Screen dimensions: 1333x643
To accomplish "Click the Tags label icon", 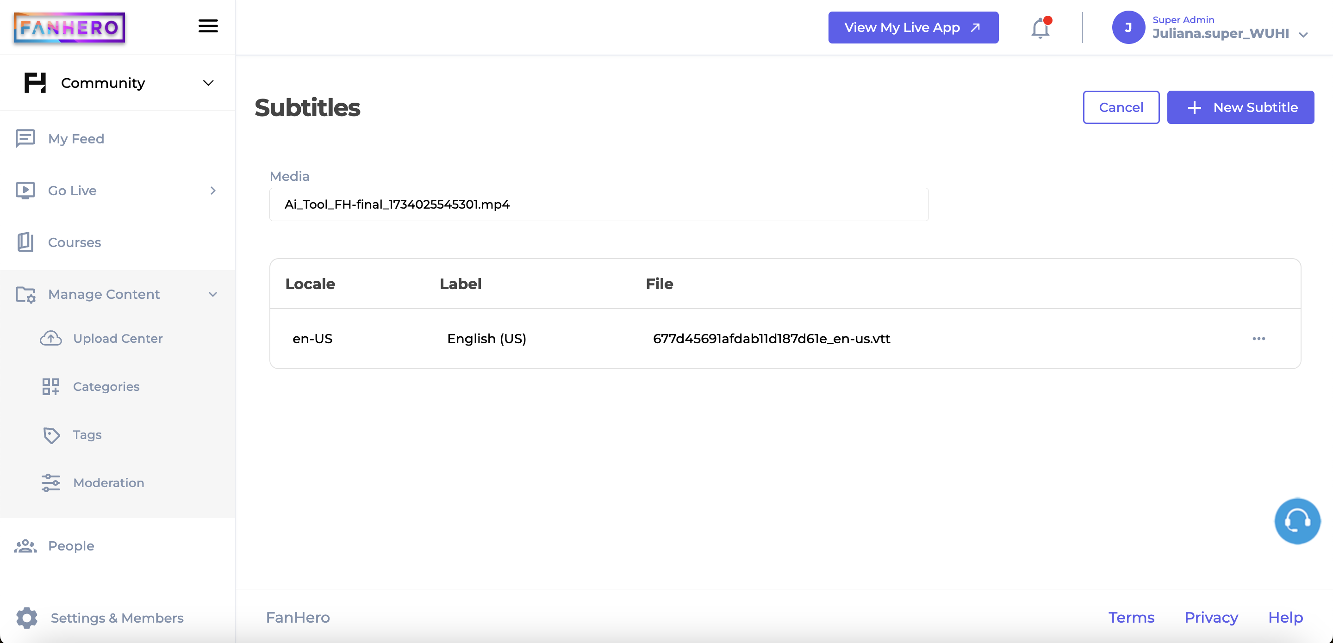I will [x=51, y=435].
